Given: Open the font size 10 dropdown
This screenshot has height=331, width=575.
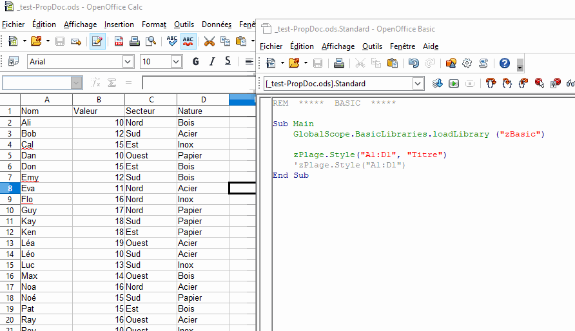Looking at the screenshot, I should pyautogui.click(x=176, y=62).
